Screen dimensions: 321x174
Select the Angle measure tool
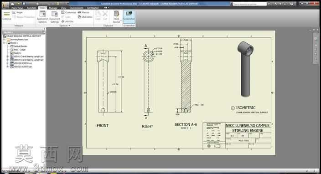(x=17, y=12)
